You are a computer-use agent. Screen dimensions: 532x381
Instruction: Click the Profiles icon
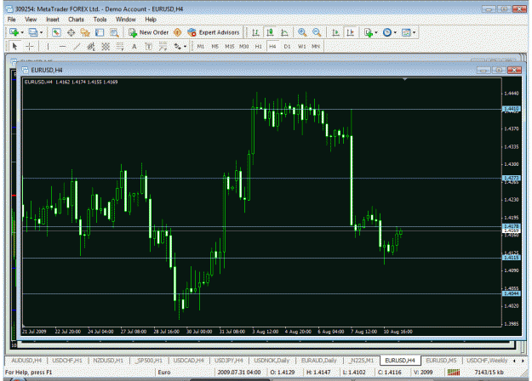(x=33, y=32)
